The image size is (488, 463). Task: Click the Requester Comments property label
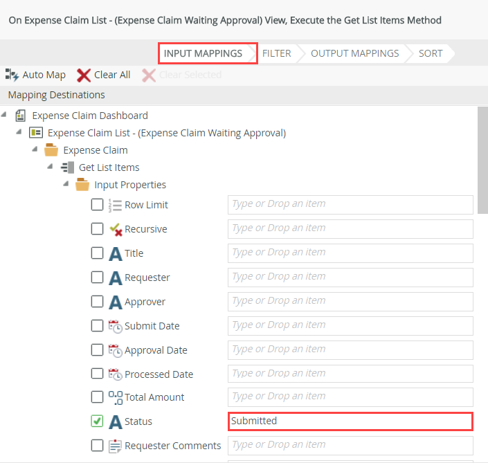pyautogui.click(x=173, y=446)
